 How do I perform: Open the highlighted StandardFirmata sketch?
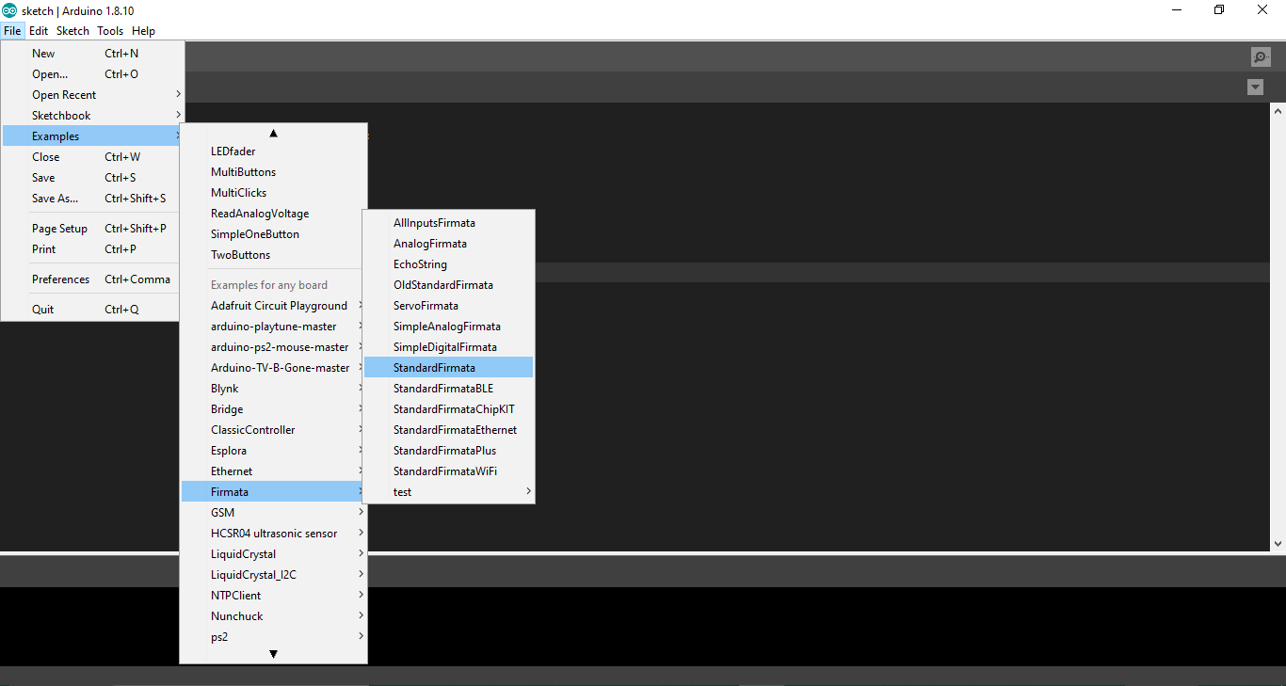pyautogui.click(x=448, y=368)
